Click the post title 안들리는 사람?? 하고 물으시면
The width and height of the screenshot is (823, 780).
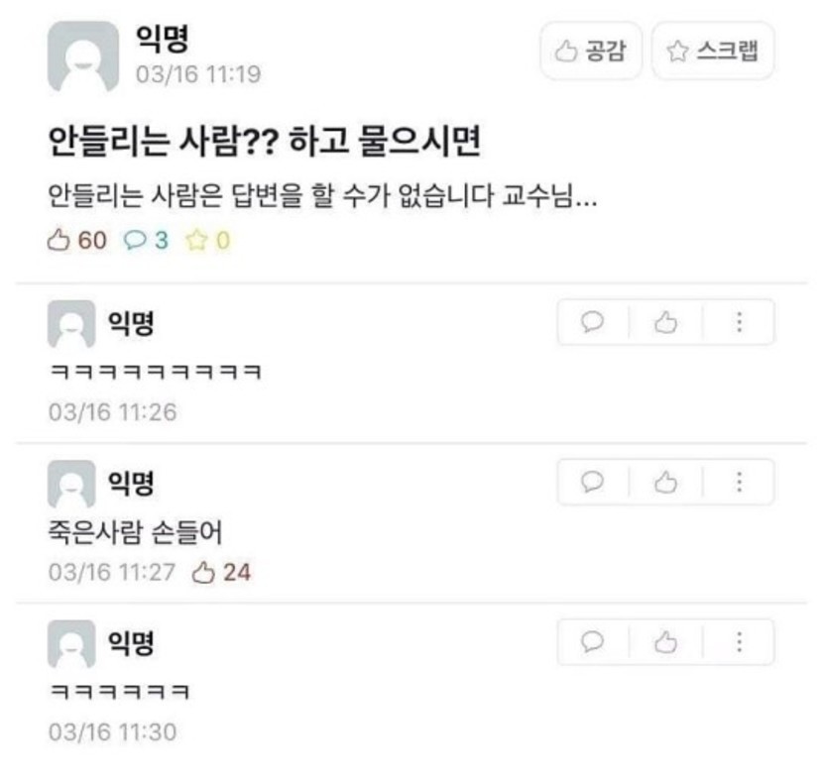pos(265,142)
